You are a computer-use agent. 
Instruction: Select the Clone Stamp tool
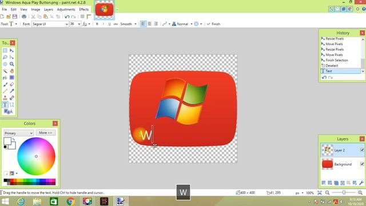coord(5,98)
